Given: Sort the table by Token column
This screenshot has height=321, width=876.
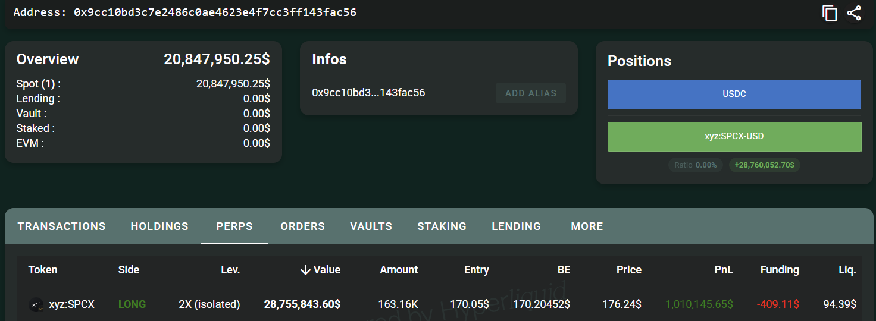Looking at the screenshot, I should point(43,270).
